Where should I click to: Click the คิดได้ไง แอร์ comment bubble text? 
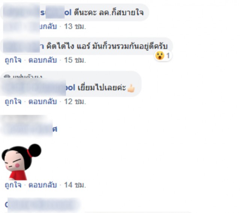(107, 46)
